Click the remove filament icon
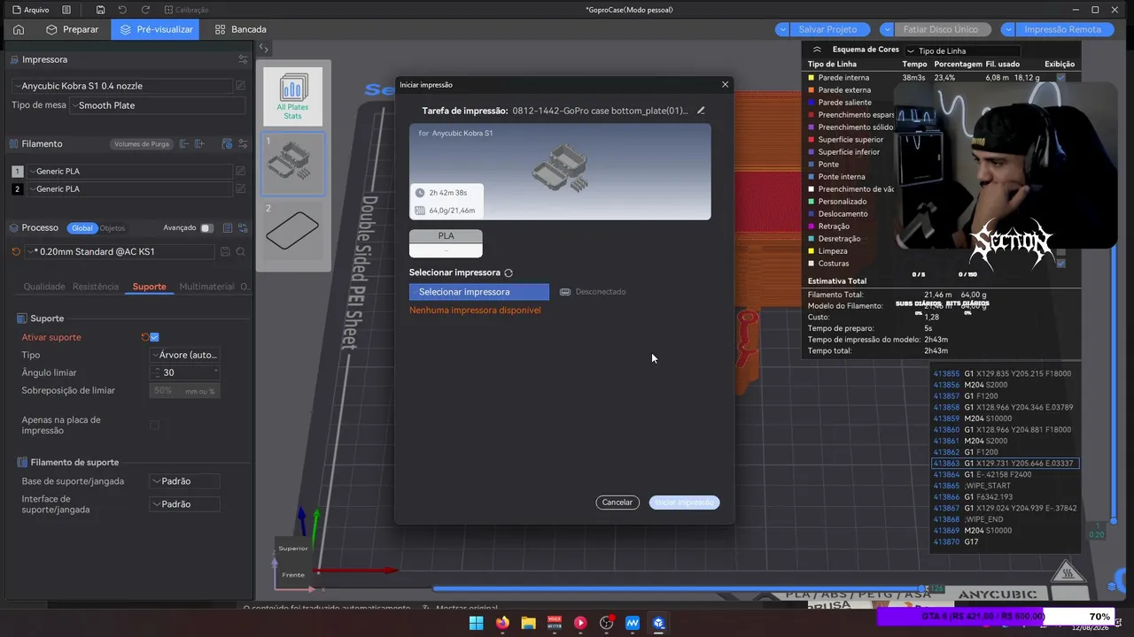Image resolution: width=1134 pixels, height=637 pixels. [184, 143]
